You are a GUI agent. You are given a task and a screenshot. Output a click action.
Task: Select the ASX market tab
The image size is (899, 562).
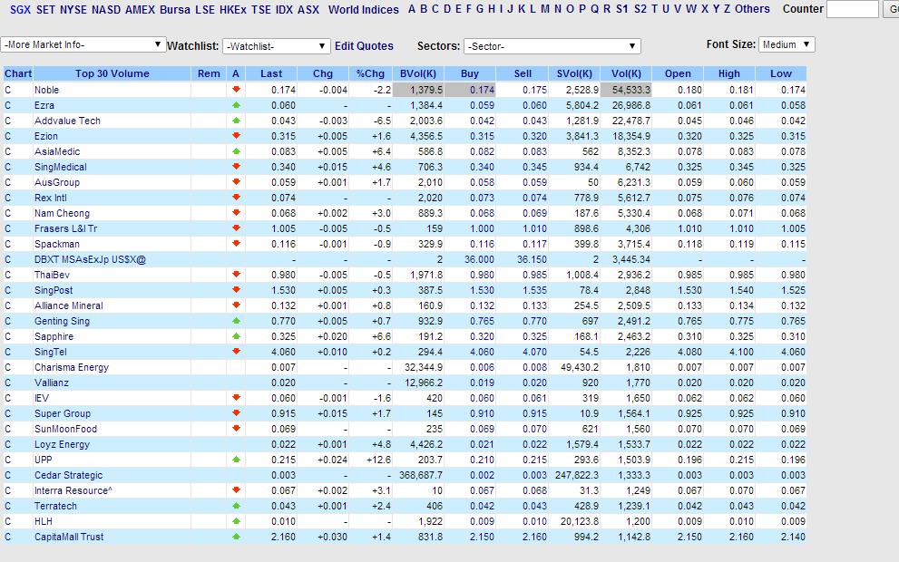pos(308,10)
